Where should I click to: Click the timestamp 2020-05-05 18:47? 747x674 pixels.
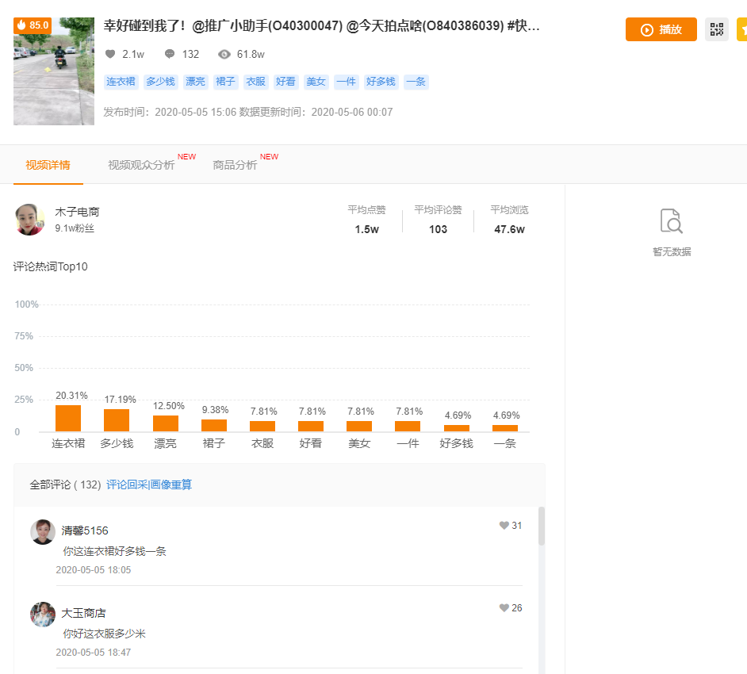point(94,653)
